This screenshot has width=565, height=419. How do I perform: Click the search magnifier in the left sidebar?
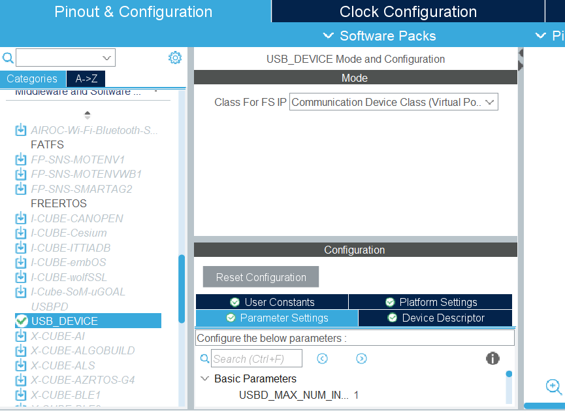pos(8,58)
